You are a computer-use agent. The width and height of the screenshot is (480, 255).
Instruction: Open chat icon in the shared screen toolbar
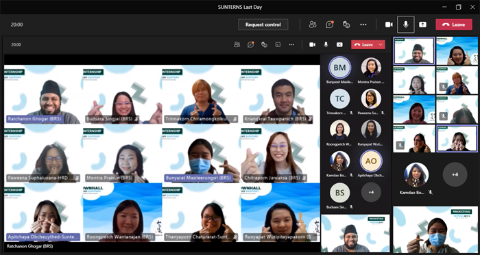pyautogui.click(x=250, y=44)
